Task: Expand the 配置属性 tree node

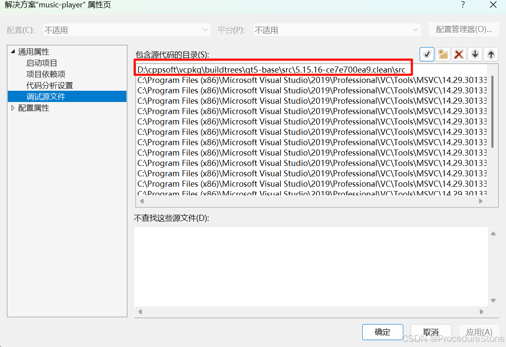Action: [x=13, y=108]
